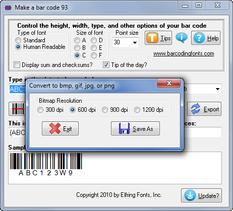Click Save As with floppy disk icon

tap(135, 128)
